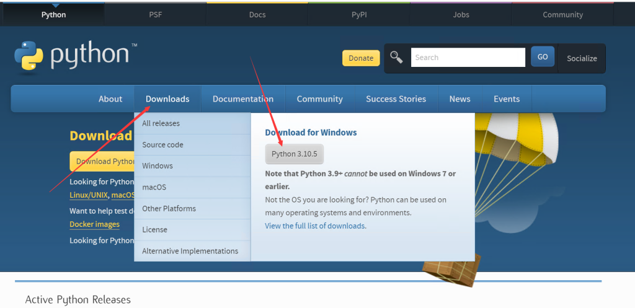
Task: Open the Success Stories menu
Action: [x=396, y=99]
